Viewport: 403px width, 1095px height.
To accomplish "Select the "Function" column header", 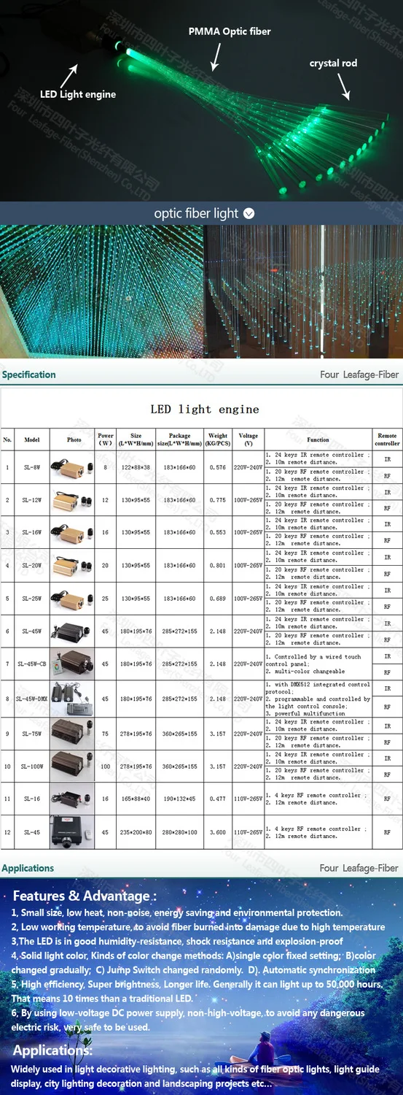I will pyautogui.click(x=318, y=439).
